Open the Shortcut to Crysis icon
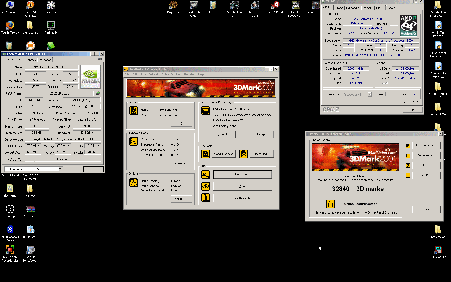Image resolution: width=451 pixels, height=282 pixels. click(x=255, y=9)
